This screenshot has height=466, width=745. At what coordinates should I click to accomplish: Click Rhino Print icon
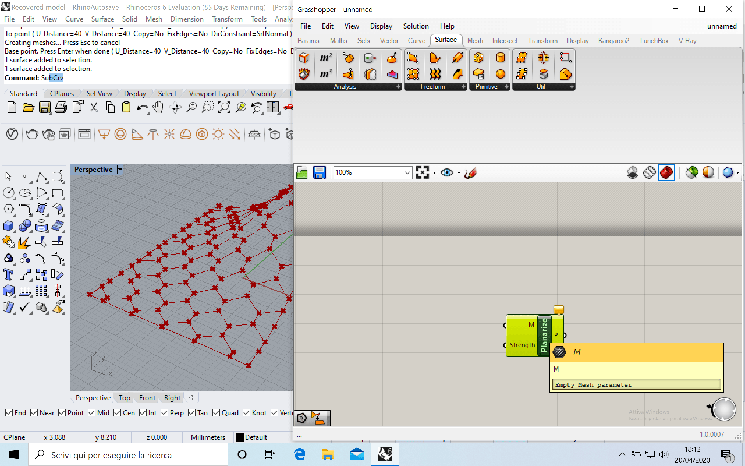coord(61,107)
